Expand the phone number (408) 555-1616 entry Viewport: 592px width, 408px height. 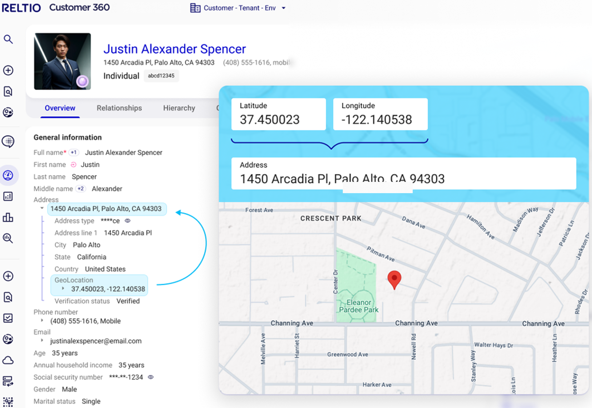(x=42, y=321)
